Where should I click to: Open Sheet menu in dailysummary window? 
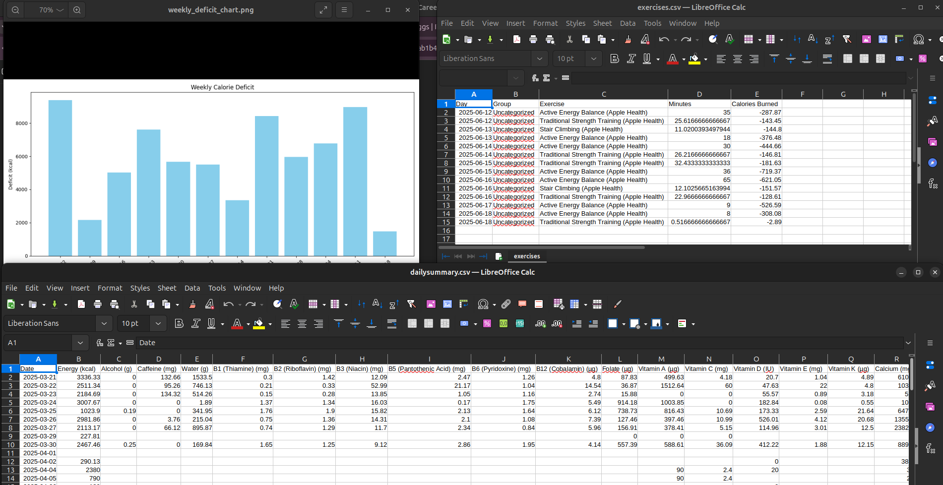(x=167, y=288)
